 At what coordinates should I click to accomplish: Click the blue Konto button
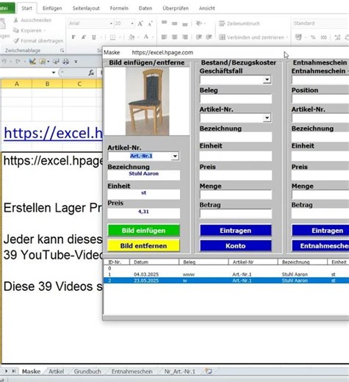click(x=236, y=245)
